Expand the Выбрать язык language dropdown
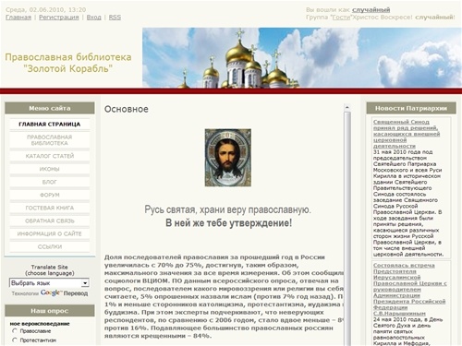The height and width of the screenshot is (346, 462). coord(49,282)
